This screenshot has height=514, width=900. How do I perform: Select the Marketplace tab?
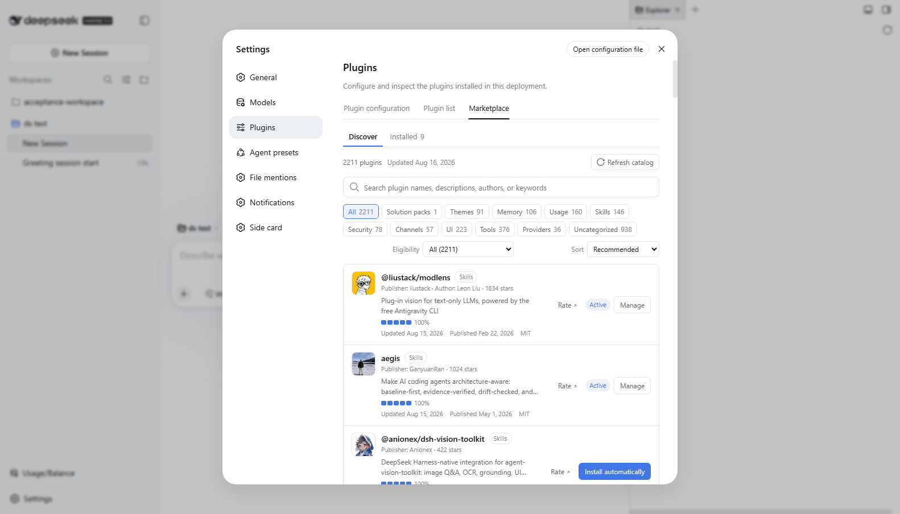coord(489,108)
